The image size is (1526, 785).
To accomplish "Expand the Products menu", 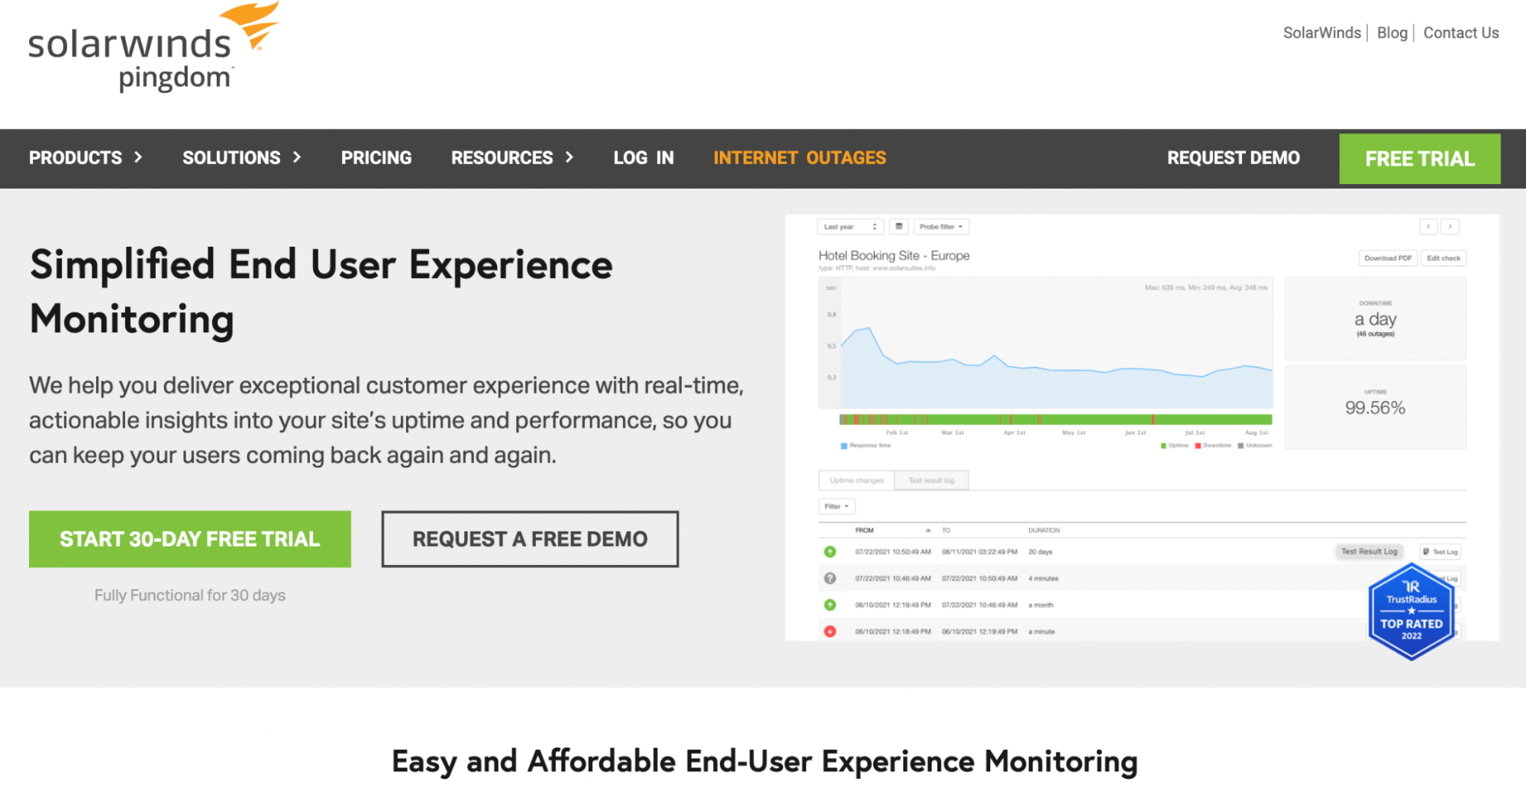I will [85, 158].
